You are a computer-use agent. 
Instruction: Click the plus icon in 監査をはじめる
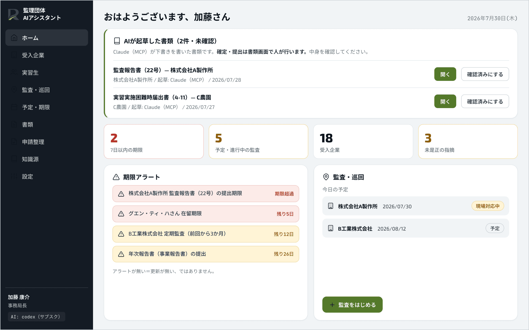coord(332,305)
